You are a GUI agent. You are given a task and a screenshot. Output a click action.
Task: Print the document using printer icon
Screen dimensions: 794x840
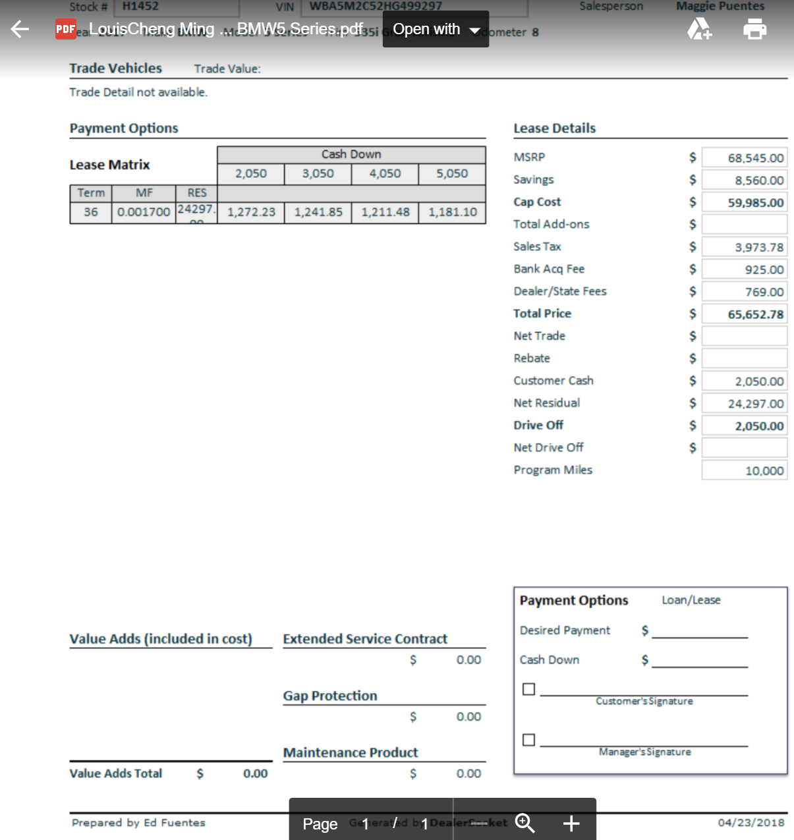coord(755,29)
